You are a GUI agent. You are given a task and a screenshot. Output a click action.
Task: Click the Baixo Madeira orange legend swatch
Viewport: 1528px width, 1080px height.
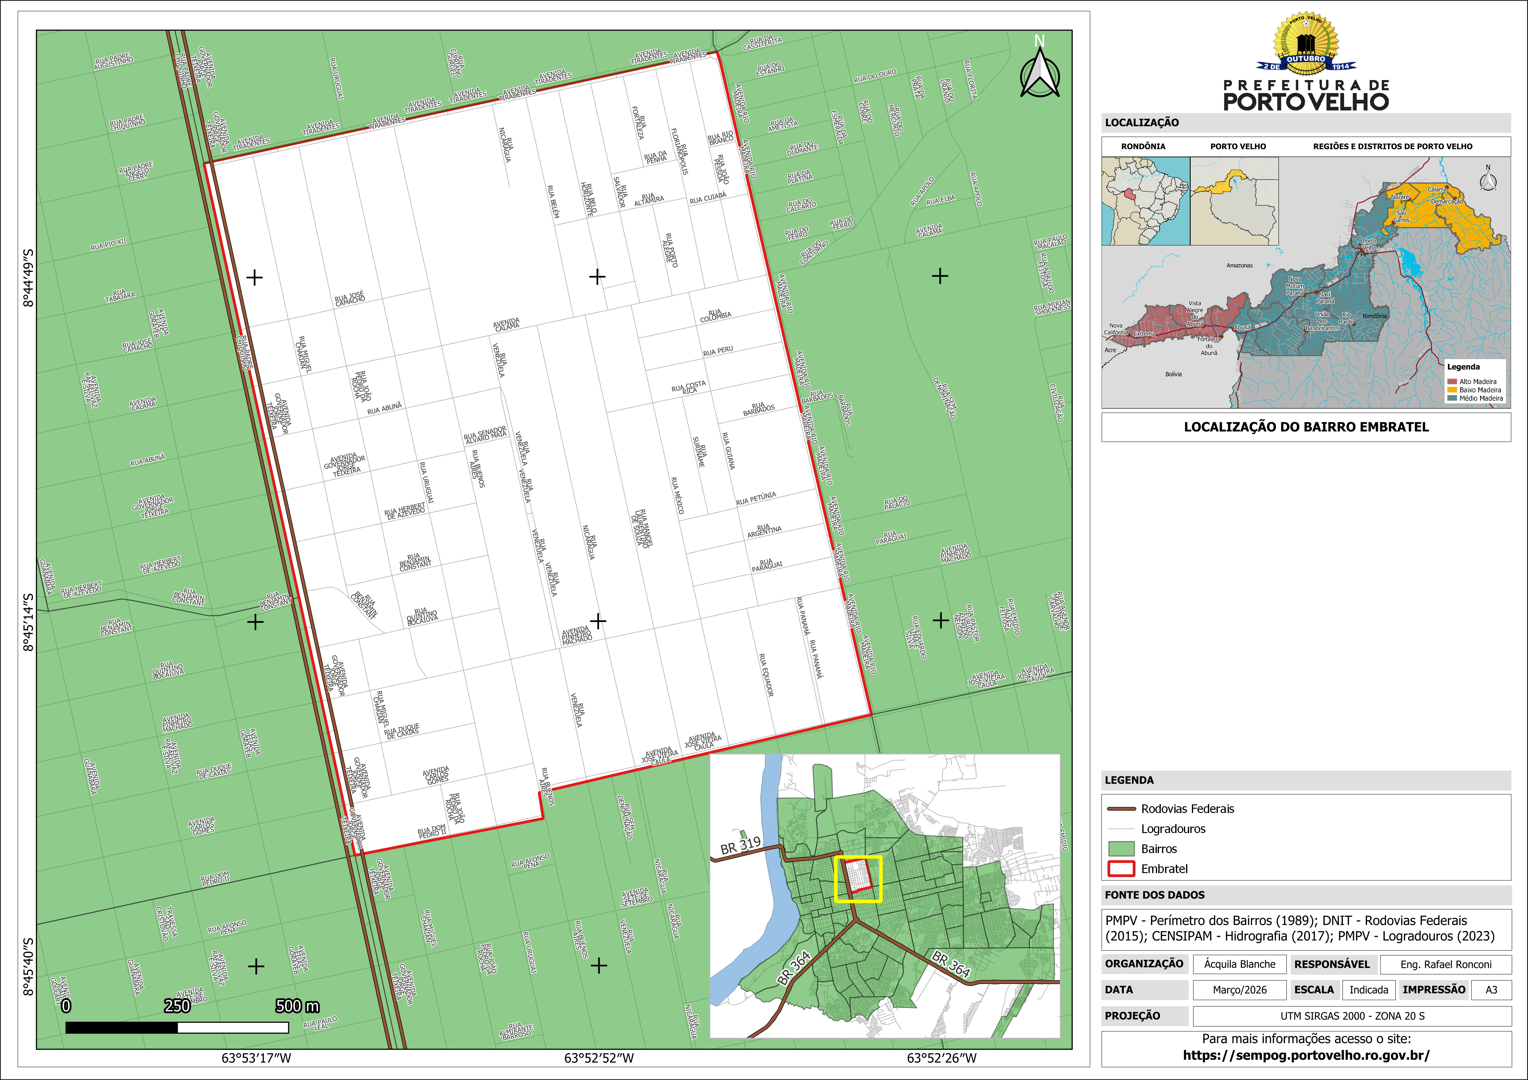(x=1452, y=390)
